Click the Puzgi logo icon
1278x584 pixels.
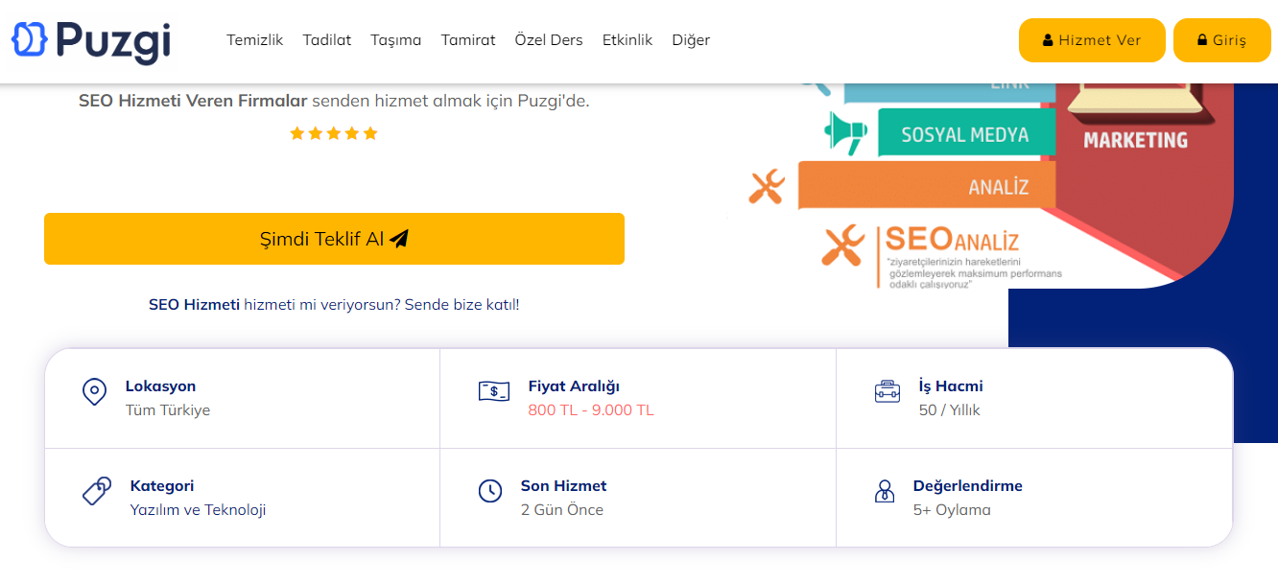(29, 38)
